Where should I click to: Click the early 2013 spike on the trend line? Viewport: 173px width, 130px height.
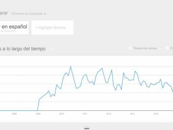coord(135,71)
